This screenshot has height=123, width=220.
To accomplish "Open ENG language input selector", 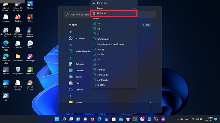I will coord(187,119).
